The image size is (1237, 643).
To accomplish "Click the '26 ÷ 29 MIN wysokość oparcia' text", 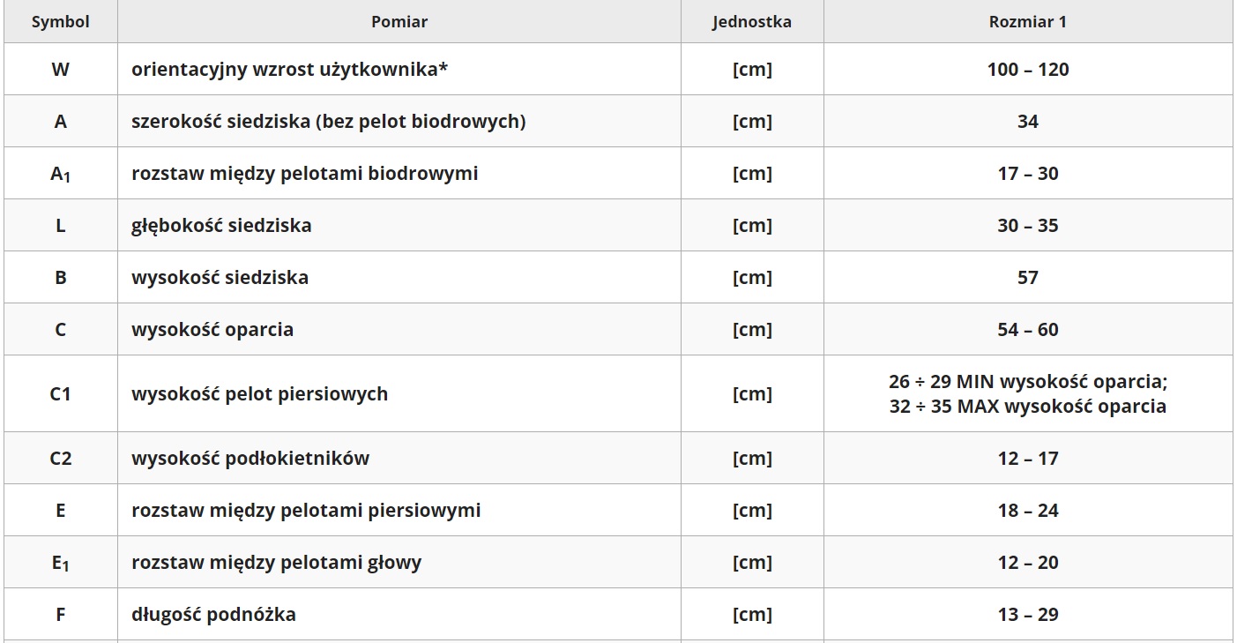I will pos(1027,382).
